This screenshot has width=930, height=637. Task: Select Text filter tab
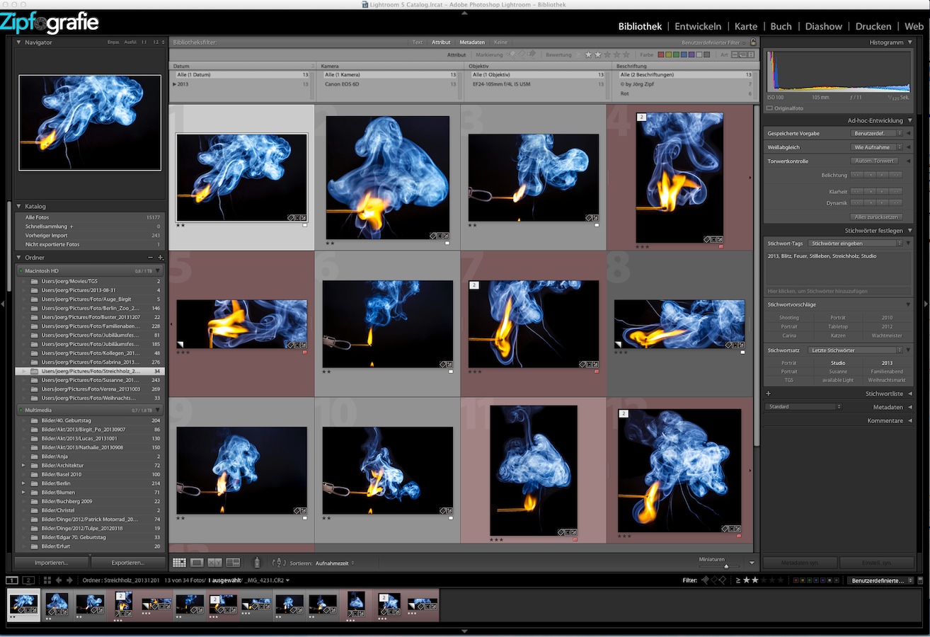click(x=418, y=42)
